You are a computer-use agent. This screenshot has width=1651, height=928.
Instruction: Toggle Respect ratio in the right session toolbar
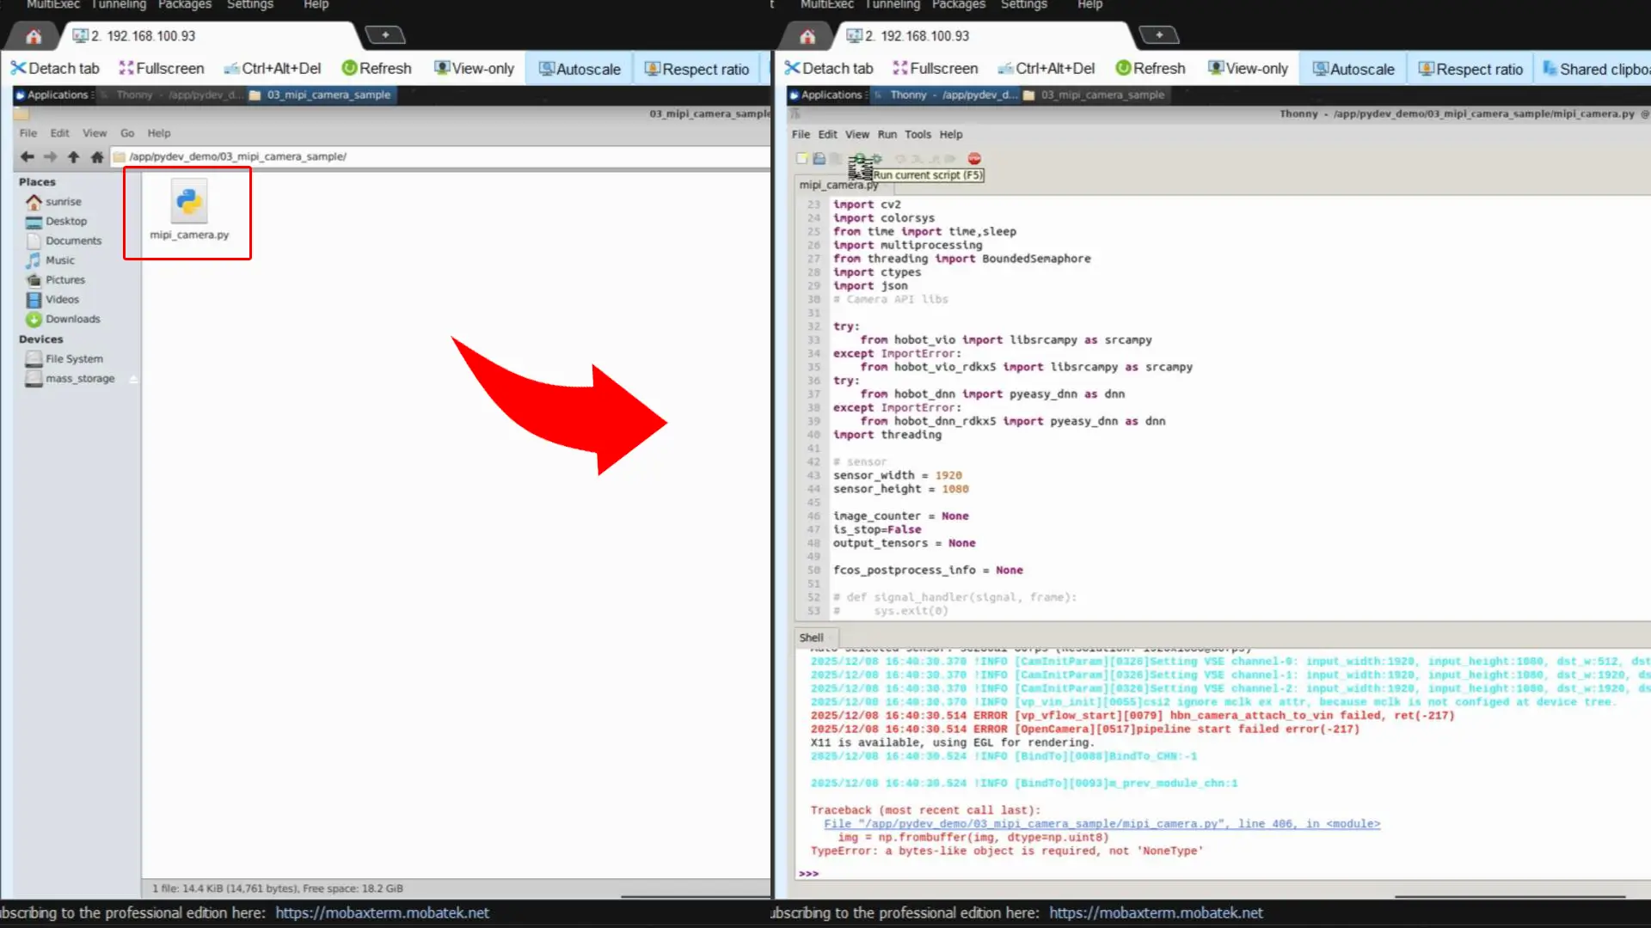coord(1470,69)
